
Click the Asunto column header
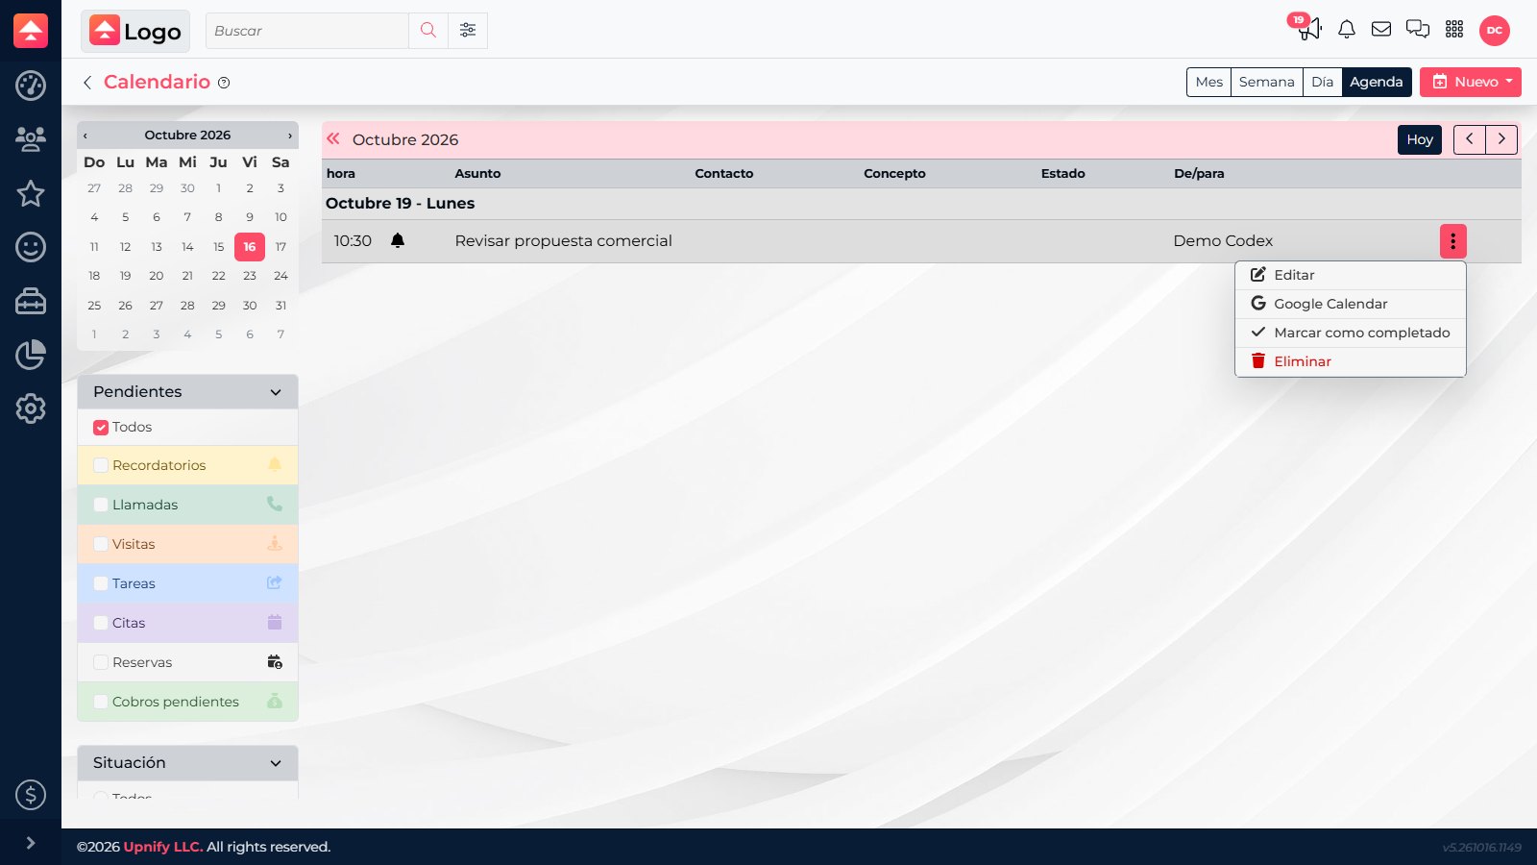click(x=477, y=174)
